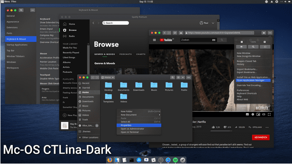The width and height of the screenshot is (292, 164).
Task: Launch Firefox from the dock
Action: pos(110,160)
